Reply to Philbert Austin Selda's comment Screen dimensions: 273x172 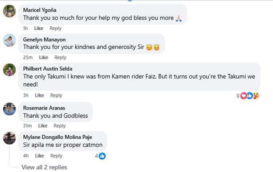click(56, 95)
